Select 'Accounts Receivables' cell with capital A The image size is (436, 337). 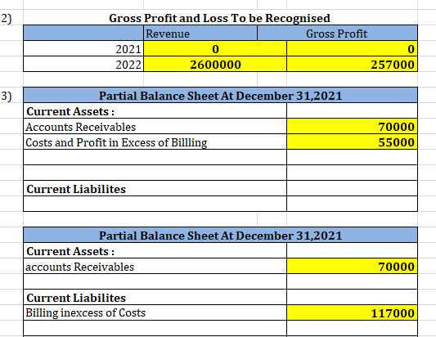[155, 127]
